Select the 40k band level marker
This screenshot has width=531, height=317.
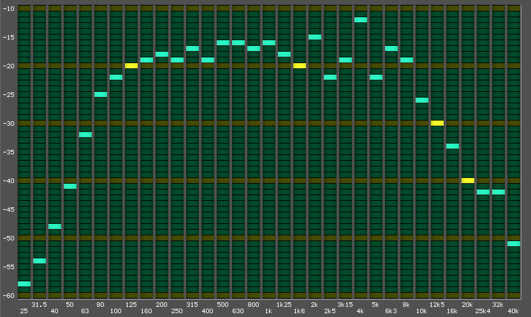pyautogui.click(x=514, y=244)
